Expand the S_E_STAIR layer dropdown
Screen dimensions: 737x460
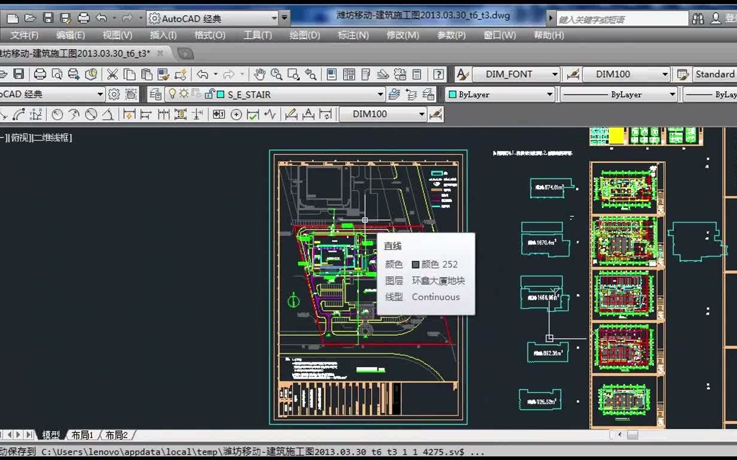click(380, 95)
